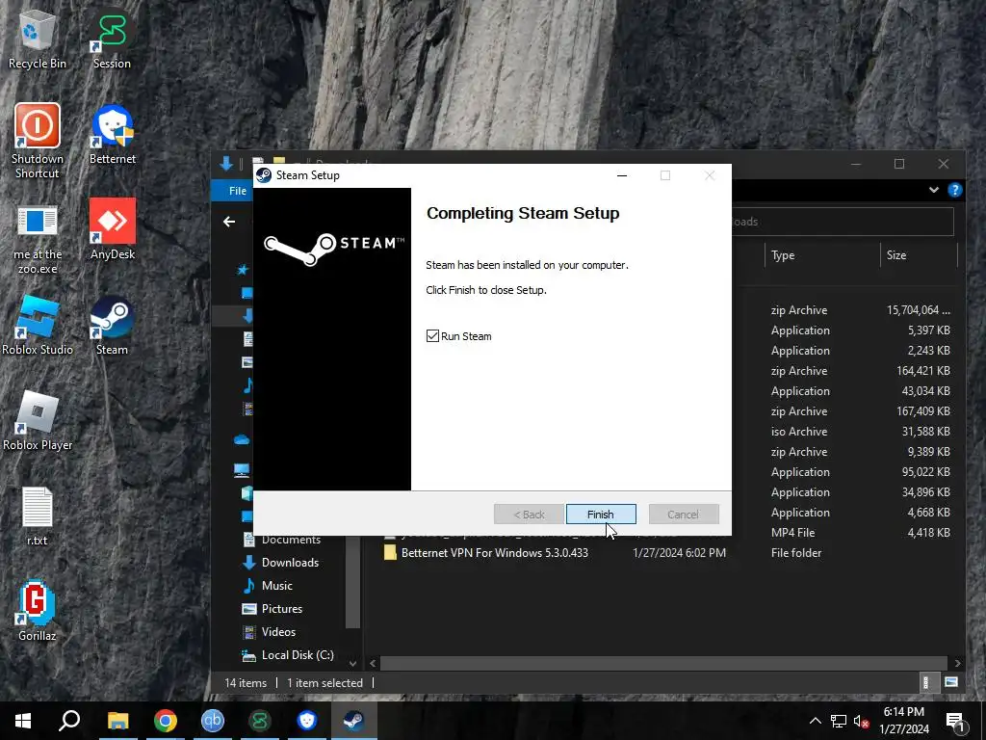Screen dimensions: 986x740
Task: Select the 15,704,064 size cell
Action: (x=918, y=310)
